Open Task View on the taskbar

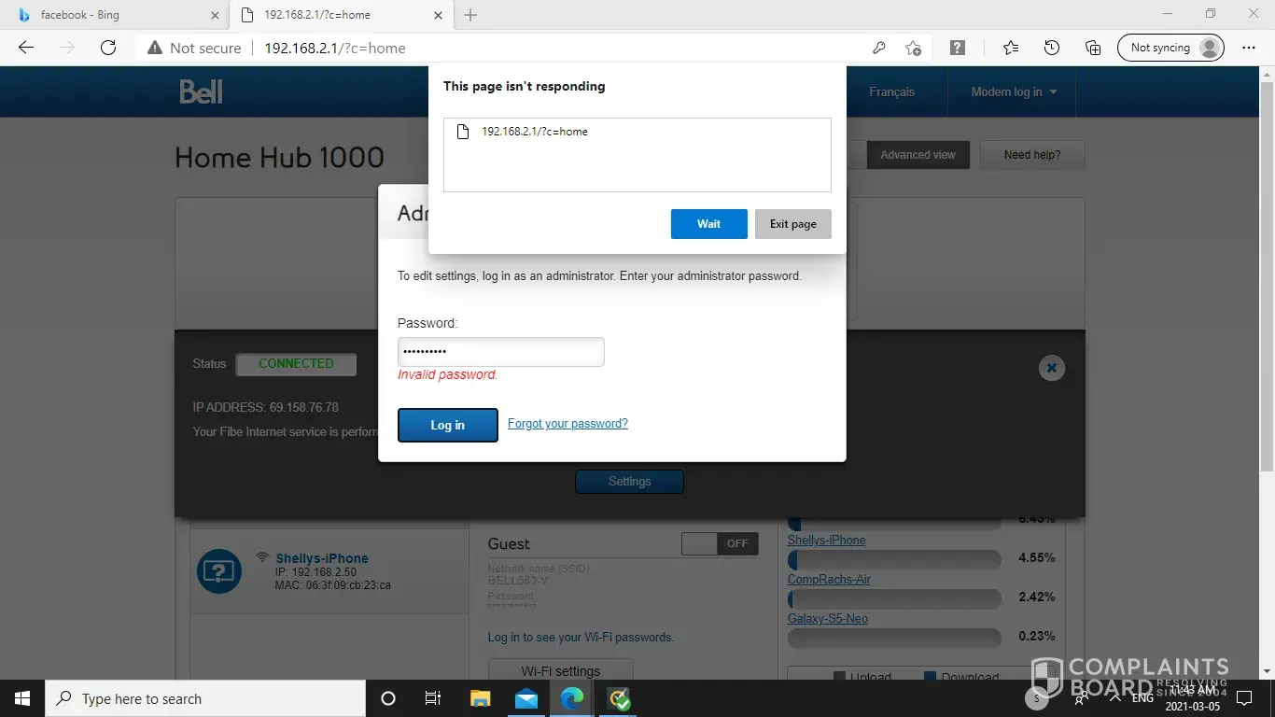[x=433, y=698]
